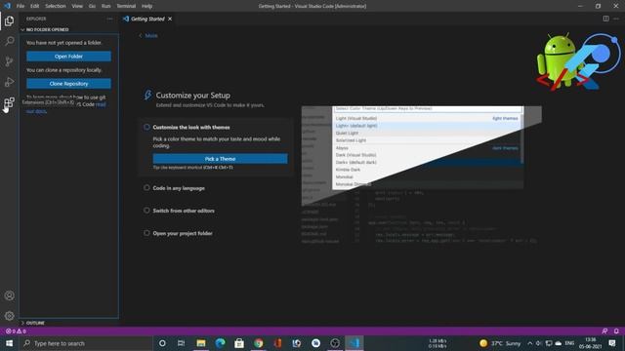Open the Run menu

106,6
